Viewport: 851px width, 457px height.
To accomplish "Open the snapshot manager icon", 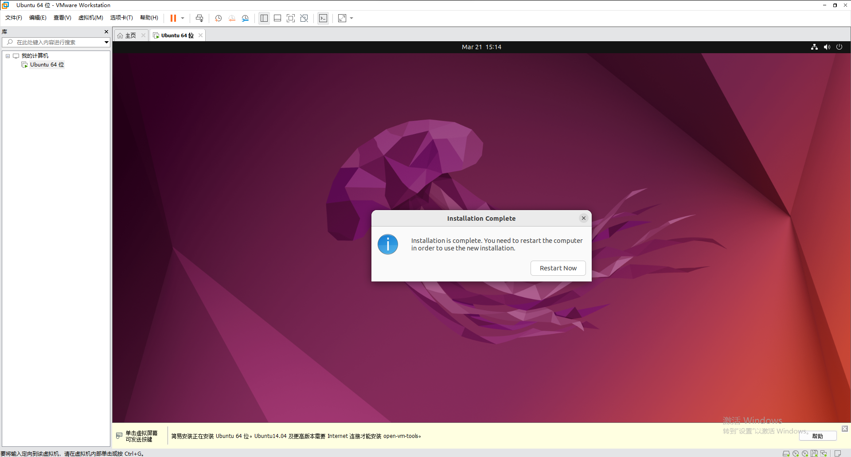I will point(245,18).
